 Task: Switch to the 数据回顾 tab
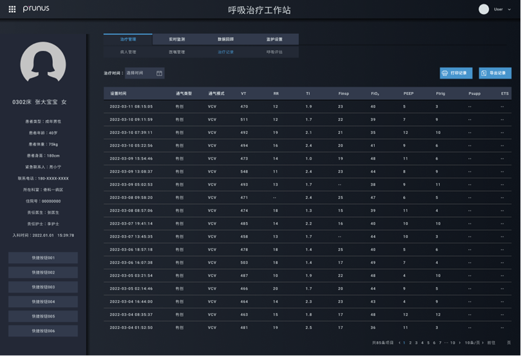pyautogui.click(x=225, y=39)
